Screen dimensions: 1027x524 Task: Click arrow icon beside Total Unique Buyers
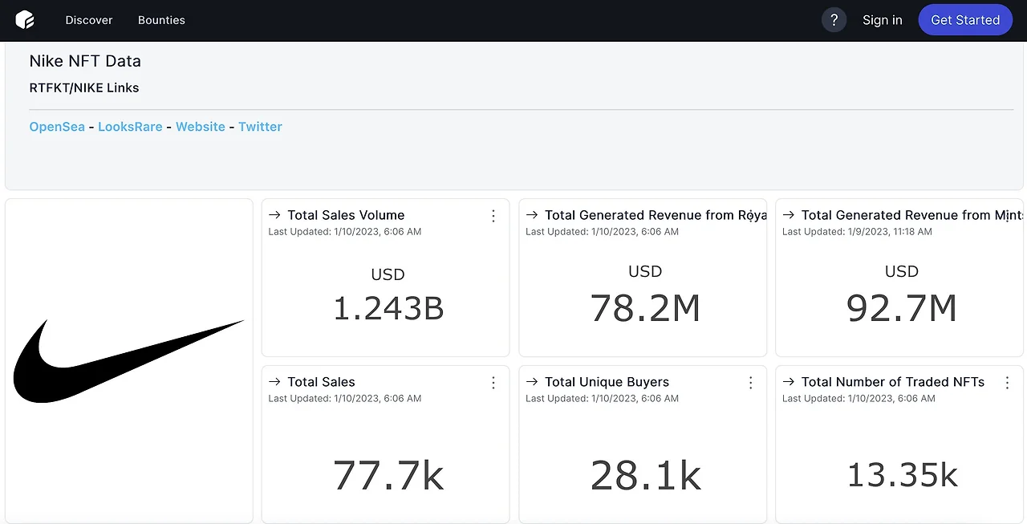pyautogui.click(x=531, y=382)
